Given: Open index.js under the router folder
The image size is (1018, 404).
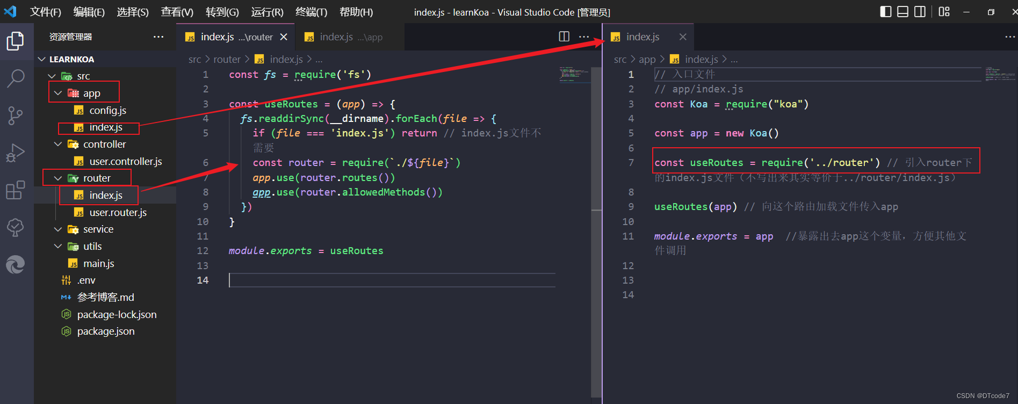Looking at the screenshot, I should [106, 195].
